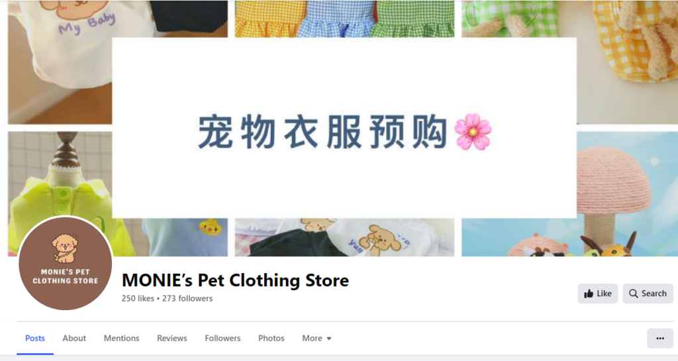This screenshot has height=361, width=678.
Task: Click the gingham pet dresses photo
Action: (344, 19)
